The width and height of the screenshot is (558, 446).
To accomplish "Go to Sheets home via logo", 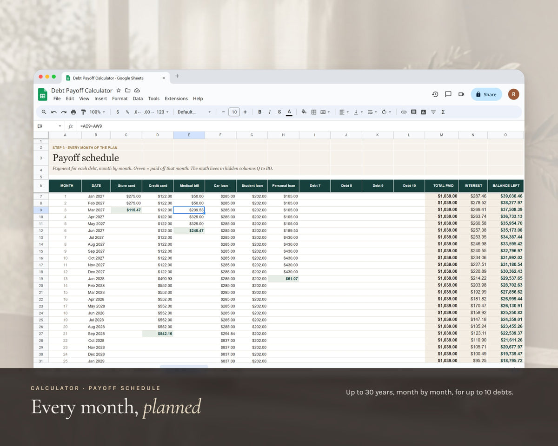I will pos(43,94).
